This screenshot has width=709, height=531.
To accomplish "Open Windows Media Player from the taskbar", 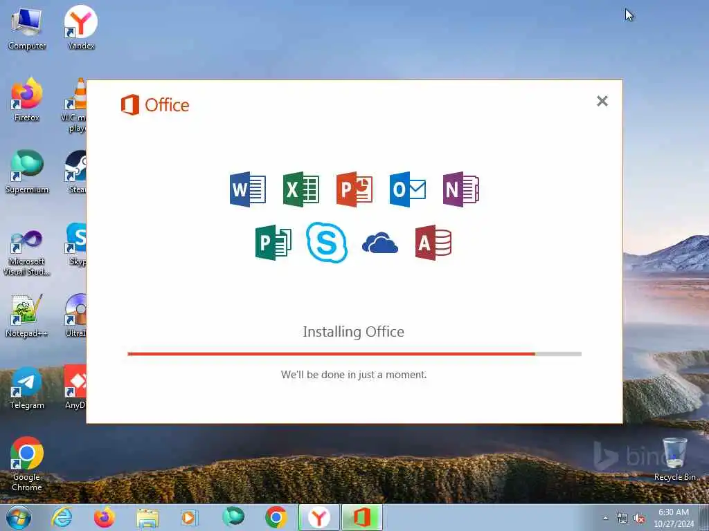I will pos(189,517).
